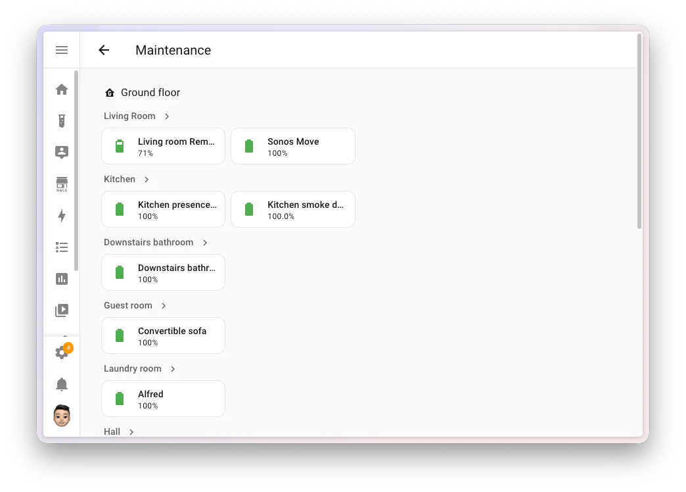Click the main page vertical scrollbar

639,132
